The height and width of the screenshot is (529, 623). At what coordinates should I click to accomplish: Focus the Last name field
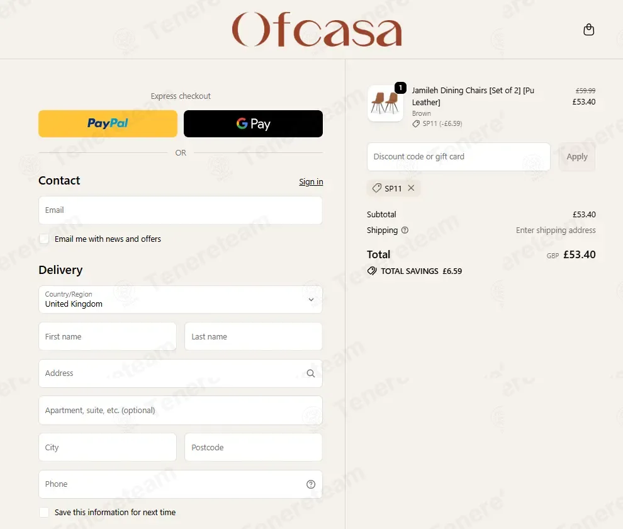(x=253, y=336)
